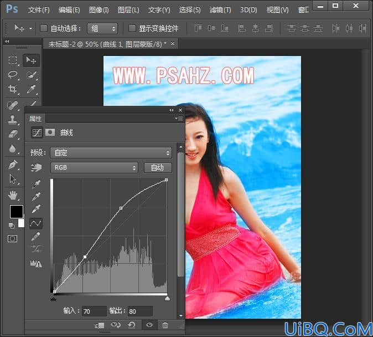The image size is (373, 337).
Task: Select the Move tool in toolbox
Action: 31,60
